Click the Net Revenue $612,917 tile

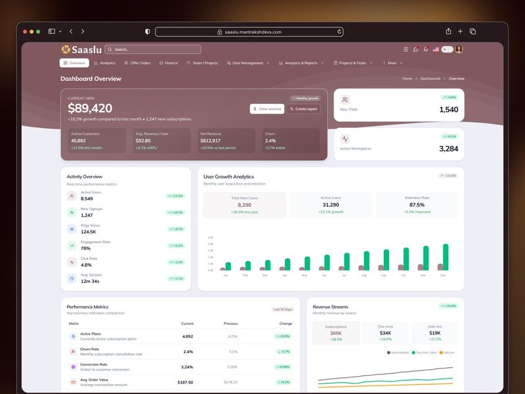tap(226, 141)
